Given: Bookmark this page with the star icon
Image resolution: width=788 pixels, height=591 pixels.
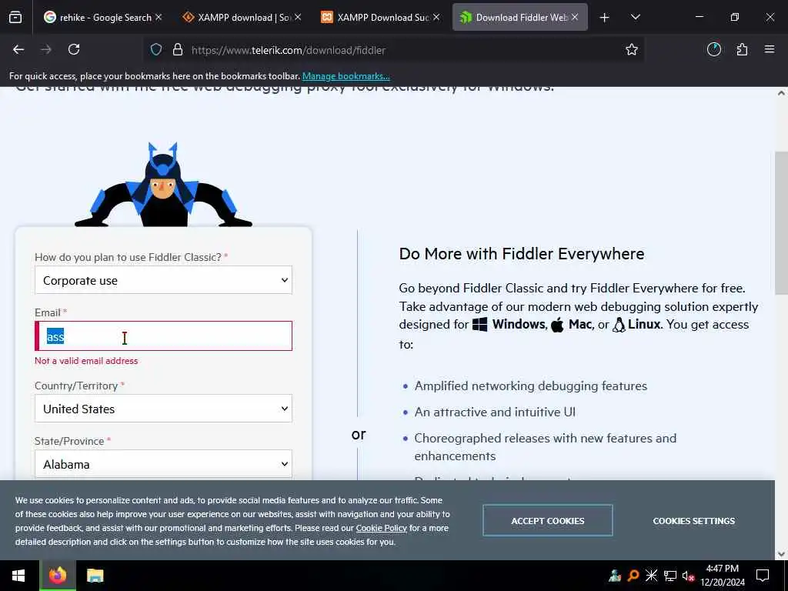Looking at the screenshot, I should (632, 49).
